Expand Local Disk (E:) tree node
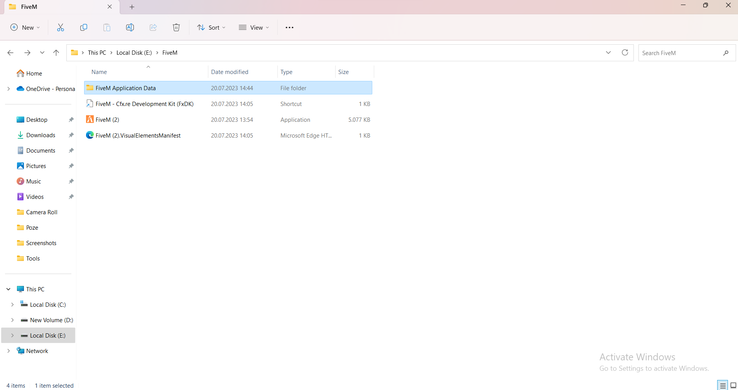738x390 pixels. pos(12,335)
